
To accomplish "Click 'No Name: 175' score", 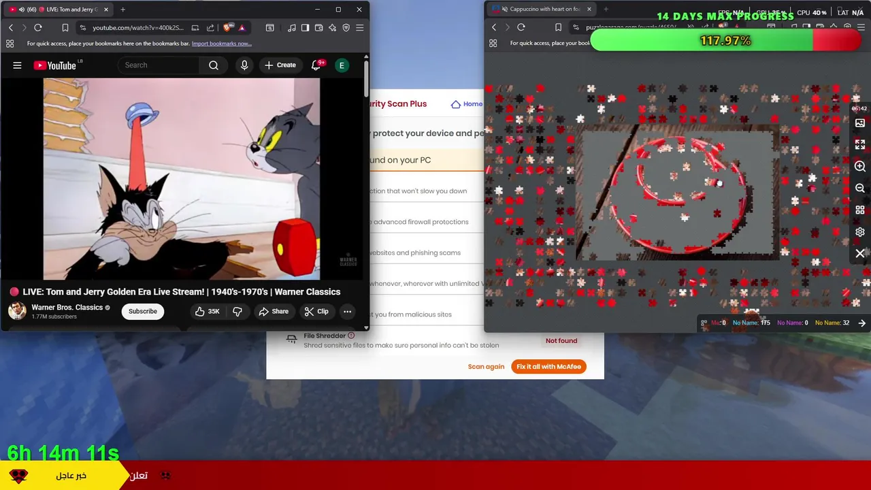I will 751,323.
